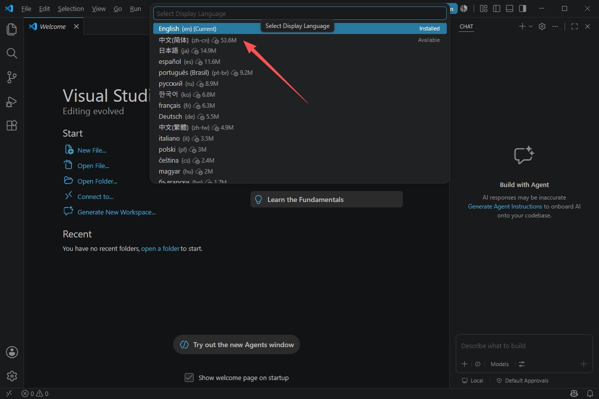Toggle the bottom Panel visibility icon
This screenshot has height=399, width=599.
coord(510,8)
